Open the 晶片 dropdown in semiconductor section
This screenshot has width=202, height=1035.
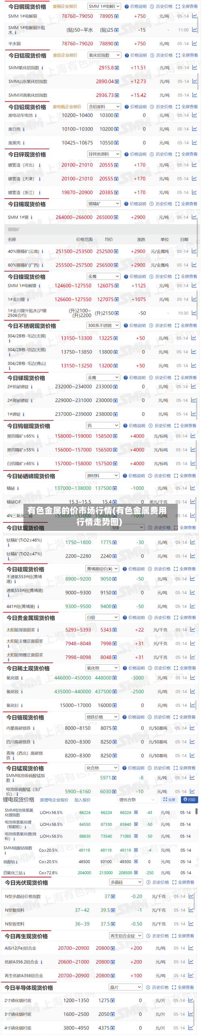click(126, 988)
